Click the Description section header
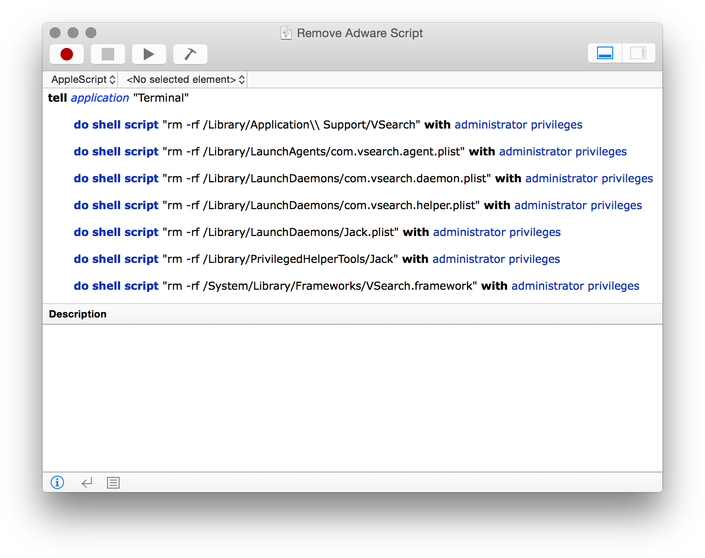Screen dimensions: 705x558 tap(78, 314)
